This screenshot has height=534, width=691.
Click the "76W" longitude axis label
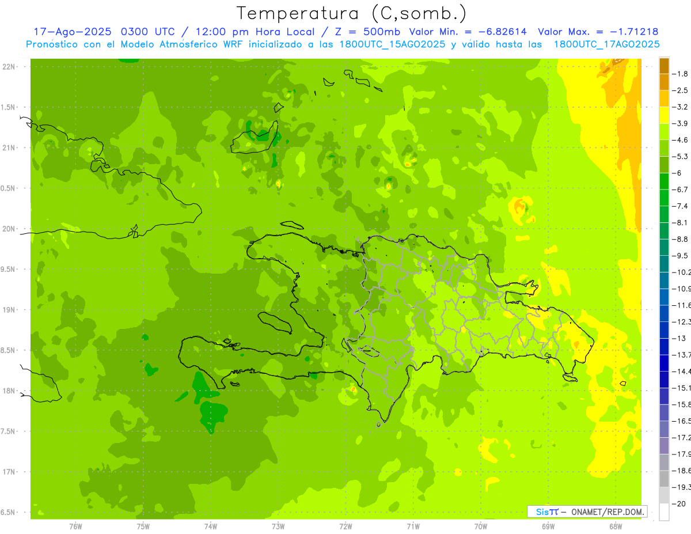tap(75, 527)
